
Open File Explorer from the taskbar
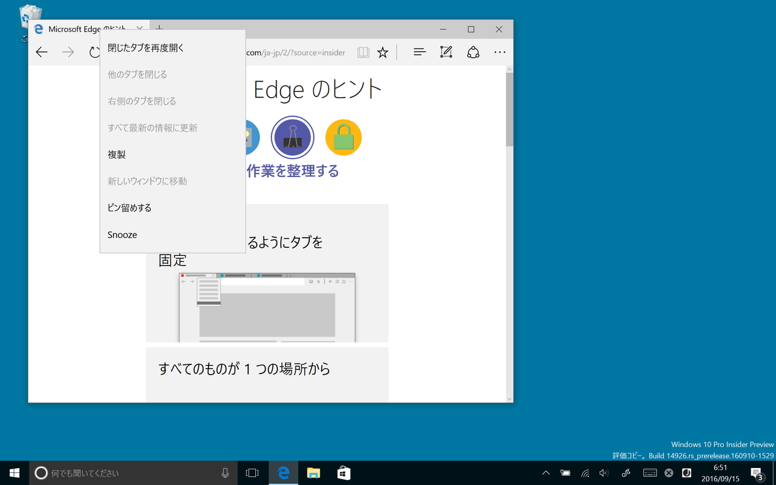click(x=313, y=473)
